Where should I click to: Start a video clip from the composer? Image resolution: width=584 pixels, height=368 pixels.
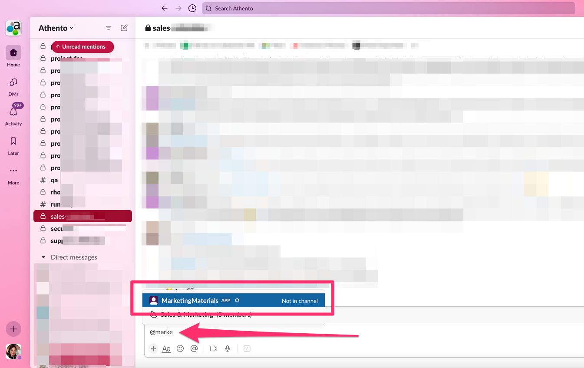(x=213, y=348)
